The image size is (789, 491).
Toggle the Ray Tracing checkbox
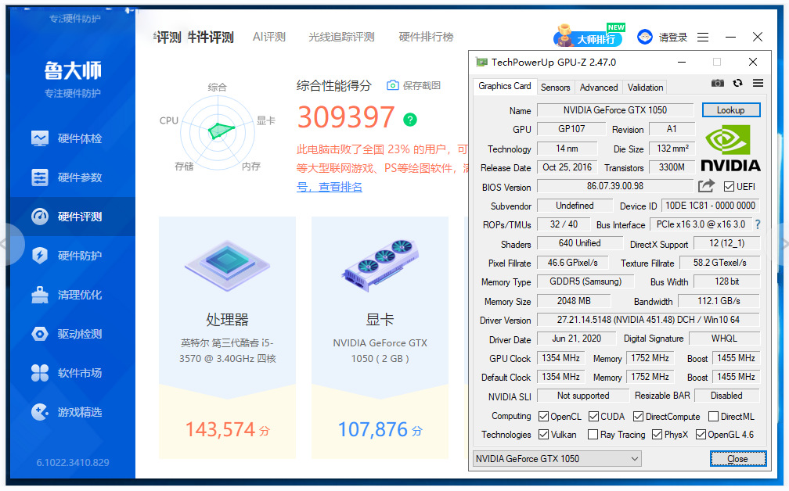[593, 434]
